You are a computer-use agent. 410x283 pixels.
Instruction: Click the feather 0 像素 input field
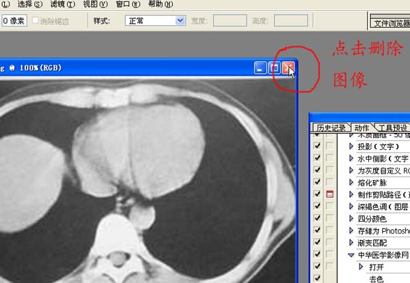tap(14, 21)
